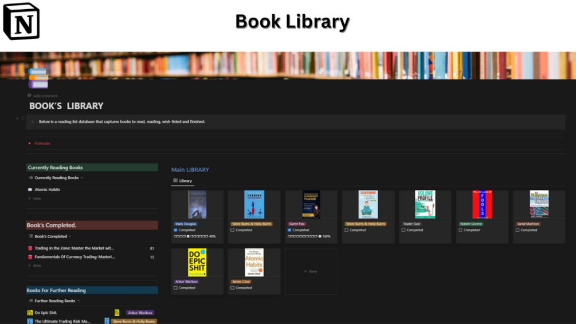576x324 pixels.
Task: Click the Robert Greene green author tag
Action: (x=471, y=224)
